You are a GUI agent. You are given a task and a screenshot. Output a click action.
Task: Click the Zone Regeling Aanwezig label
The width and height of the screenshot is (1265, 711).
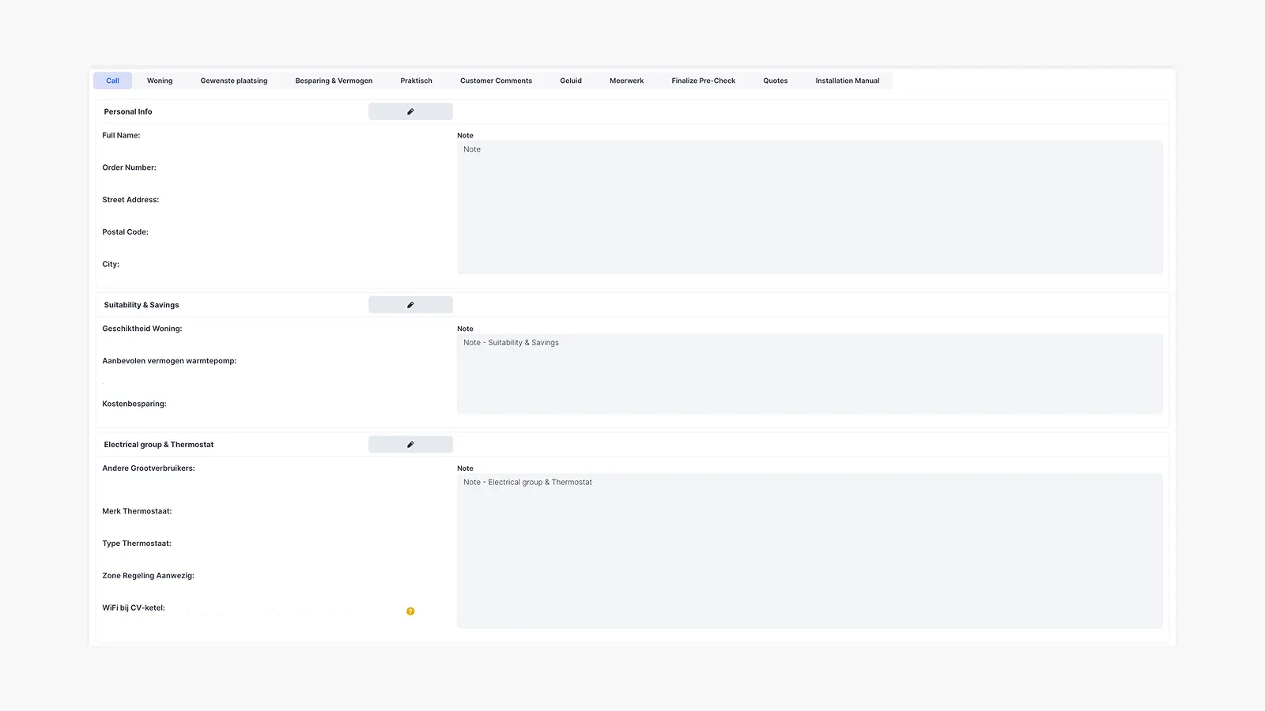click(x=148, y=576)
